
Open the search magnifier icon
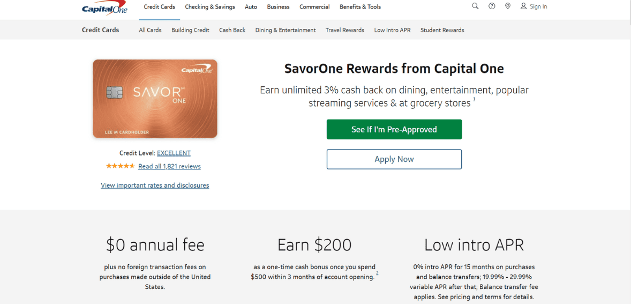475,6
